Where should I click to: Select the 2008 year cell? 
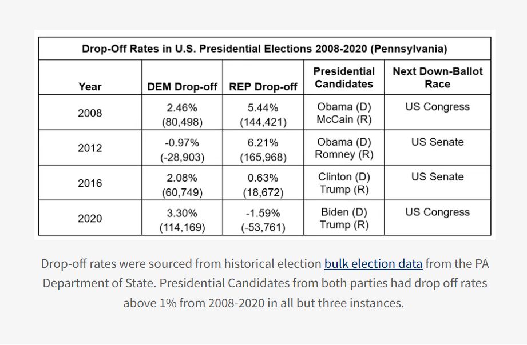click(x=90, y=113)
